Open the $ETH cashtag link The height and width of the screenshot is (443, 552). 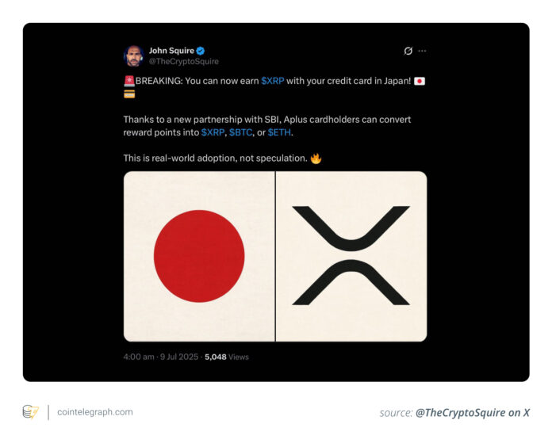click(279, 132)
